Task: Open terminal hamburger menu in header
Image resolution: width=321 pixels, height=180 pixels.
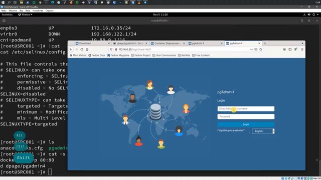Action: coord(309,20)
